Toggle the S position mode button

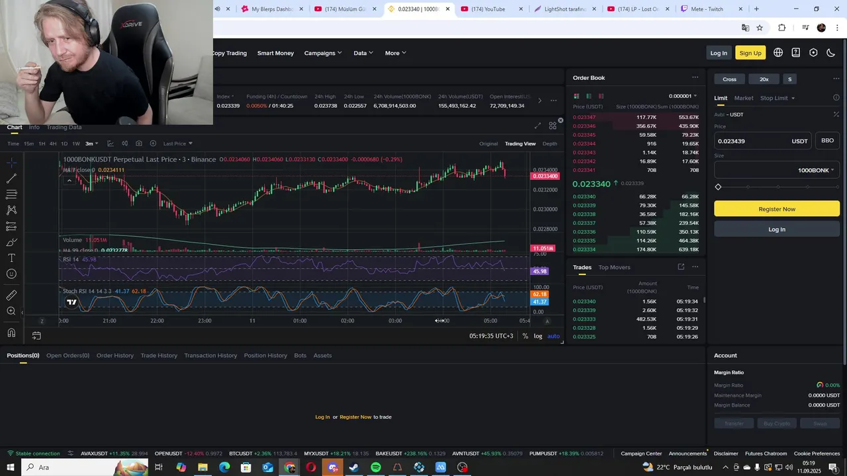click(x=789, y=79)
